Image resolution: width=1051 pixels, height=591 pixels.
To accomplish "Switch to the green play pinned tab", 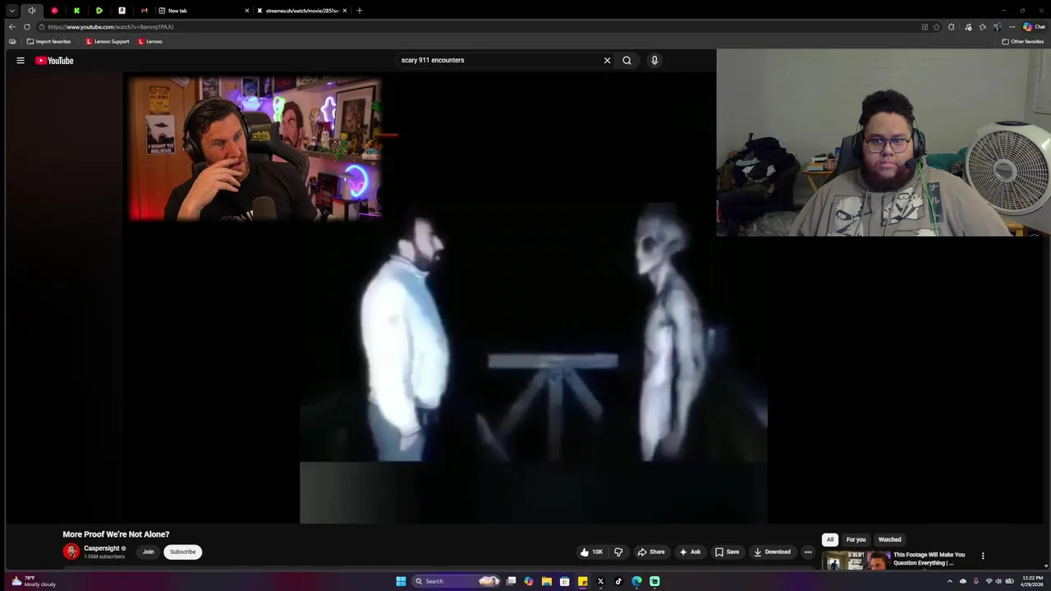I will point(99,11).
